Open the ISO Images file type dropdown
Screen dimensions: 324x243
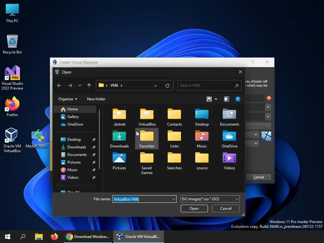coord(210,199)
